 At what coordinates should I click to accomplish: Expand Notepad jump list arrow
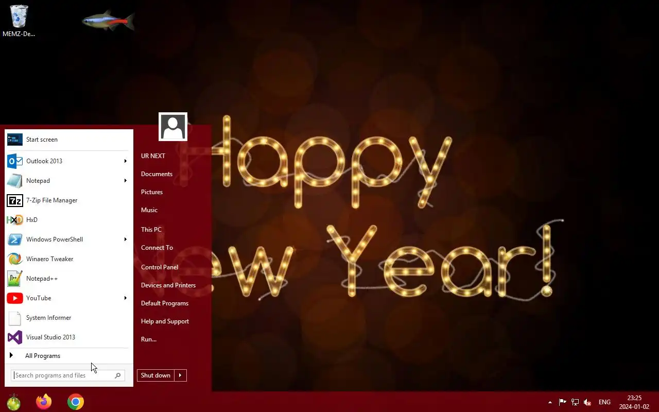point(125,181)
